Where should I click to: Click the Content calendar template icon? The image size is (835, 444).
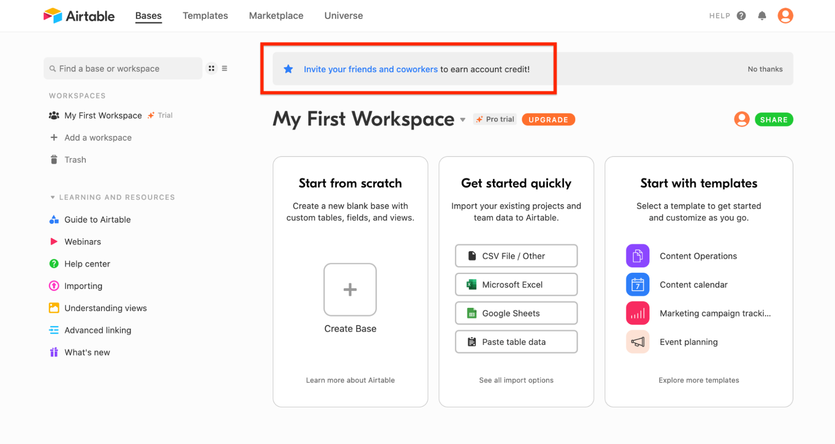[637, 284]
